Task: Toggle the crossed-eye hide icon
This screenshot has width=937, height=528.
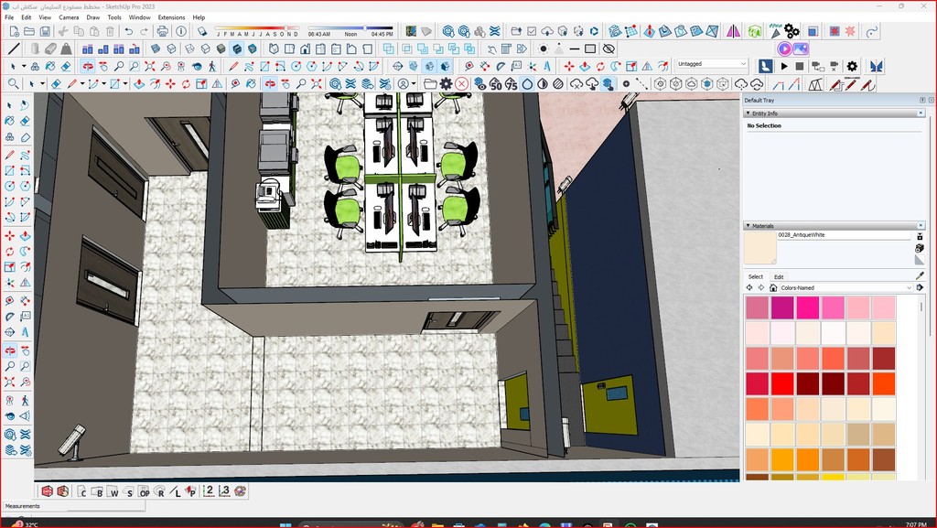Action: [609, 49]
